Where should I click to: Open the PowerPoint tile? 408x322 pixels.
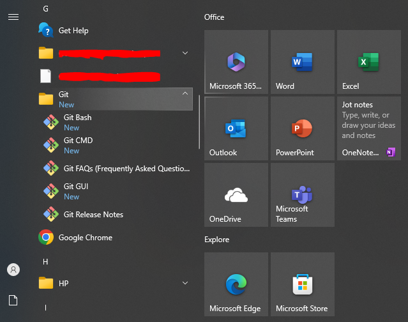click(303, 128)
